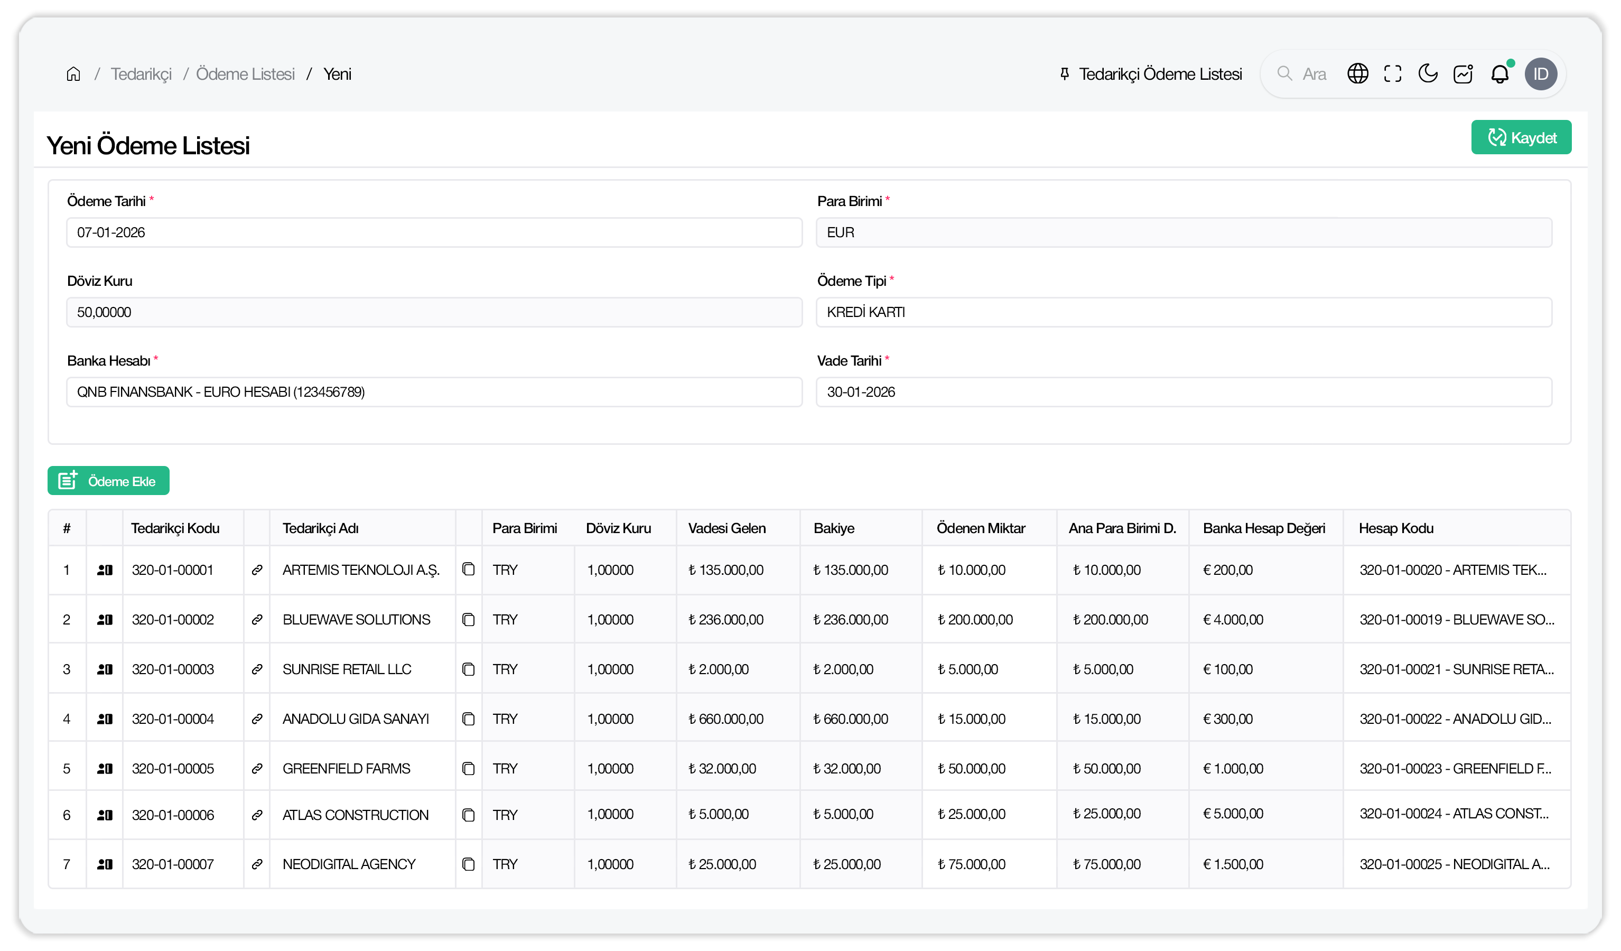Open the activity chart icon in header
Viewport: 1621px width, 951px height.
click(1464, 73)
